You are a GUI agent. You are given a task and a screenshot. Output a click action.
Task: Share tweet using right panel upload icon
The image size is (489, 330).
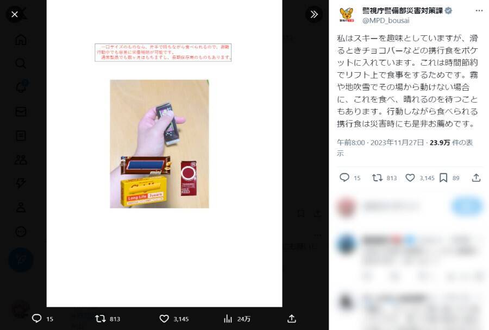point(476,177)
